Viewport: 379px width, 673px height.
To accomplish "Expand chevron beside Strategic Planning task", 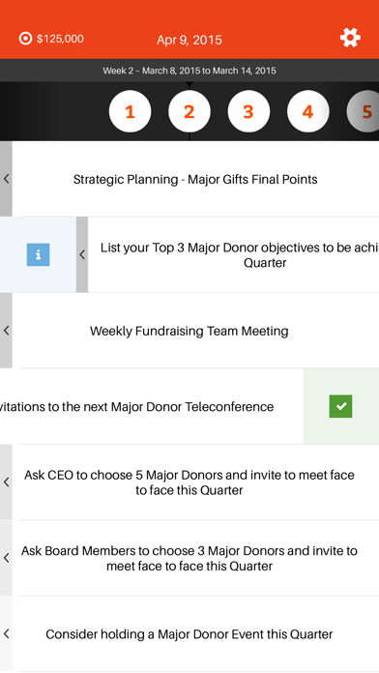I will 6,179.
